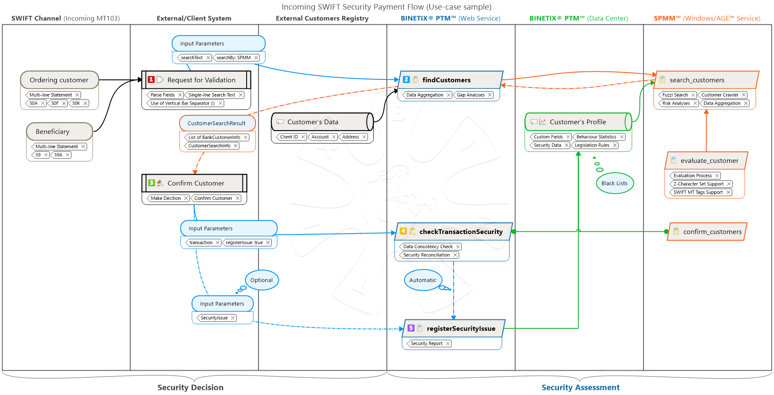This screenshot has width=774, height=395.
Task: Click the SWIFT Channel column header
Action: point(66,18)
